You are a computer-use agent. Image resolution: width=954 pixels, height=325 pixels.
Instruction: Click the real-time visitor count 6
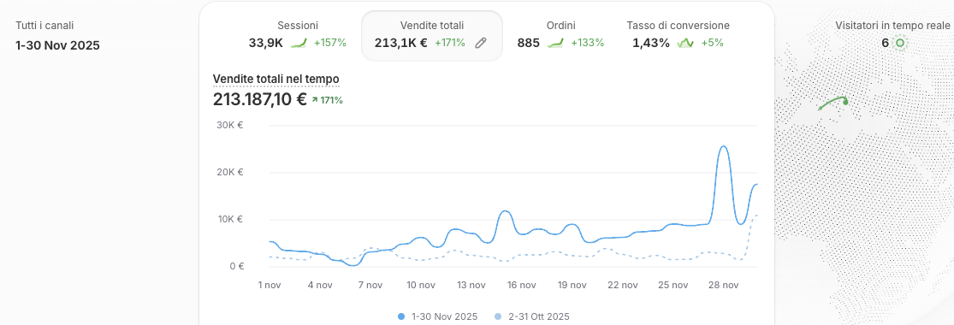point(885,43)
